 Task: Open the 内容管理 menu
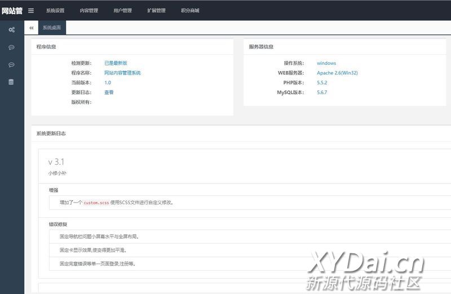89,11
